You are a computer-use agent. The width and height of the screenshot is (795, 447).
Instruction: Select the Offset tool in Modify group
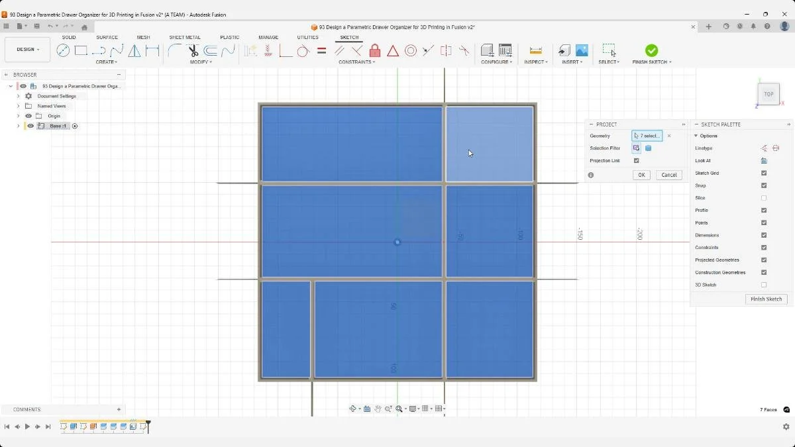tap(211, 50)
